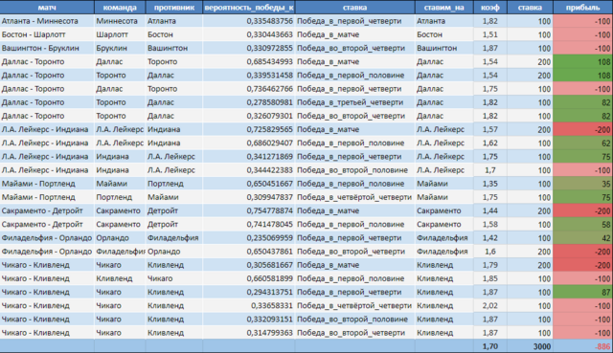
Task: Click the profit cell showing 42
Action: pyautogui.click(x=582, y=238)
